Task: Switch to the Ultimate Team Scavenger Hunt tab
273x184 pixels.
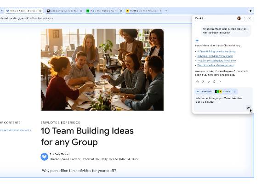Action: pyautogui.click(x=144, y=11)
